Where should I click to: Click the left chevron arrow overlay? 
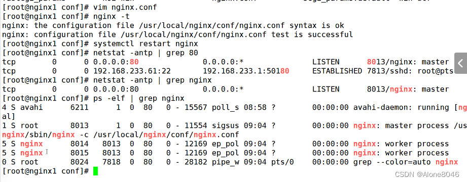[460, 64]
